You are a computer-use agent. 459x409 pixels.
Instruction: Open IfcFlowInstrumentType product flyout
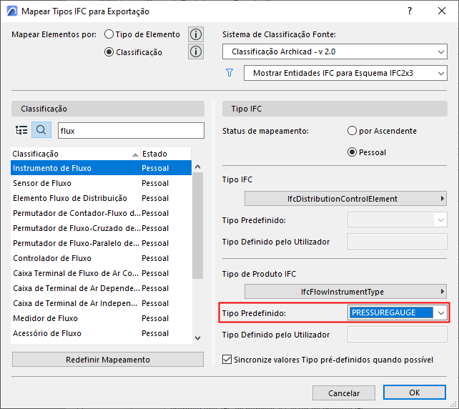pyautogui.click(x=346, y=292)
